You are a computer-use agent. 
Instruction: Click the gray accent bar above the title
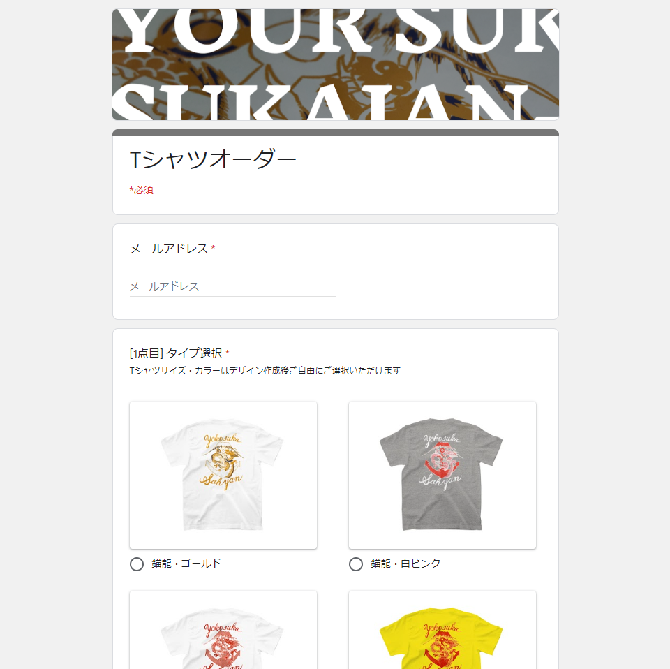tap(336, 133)
